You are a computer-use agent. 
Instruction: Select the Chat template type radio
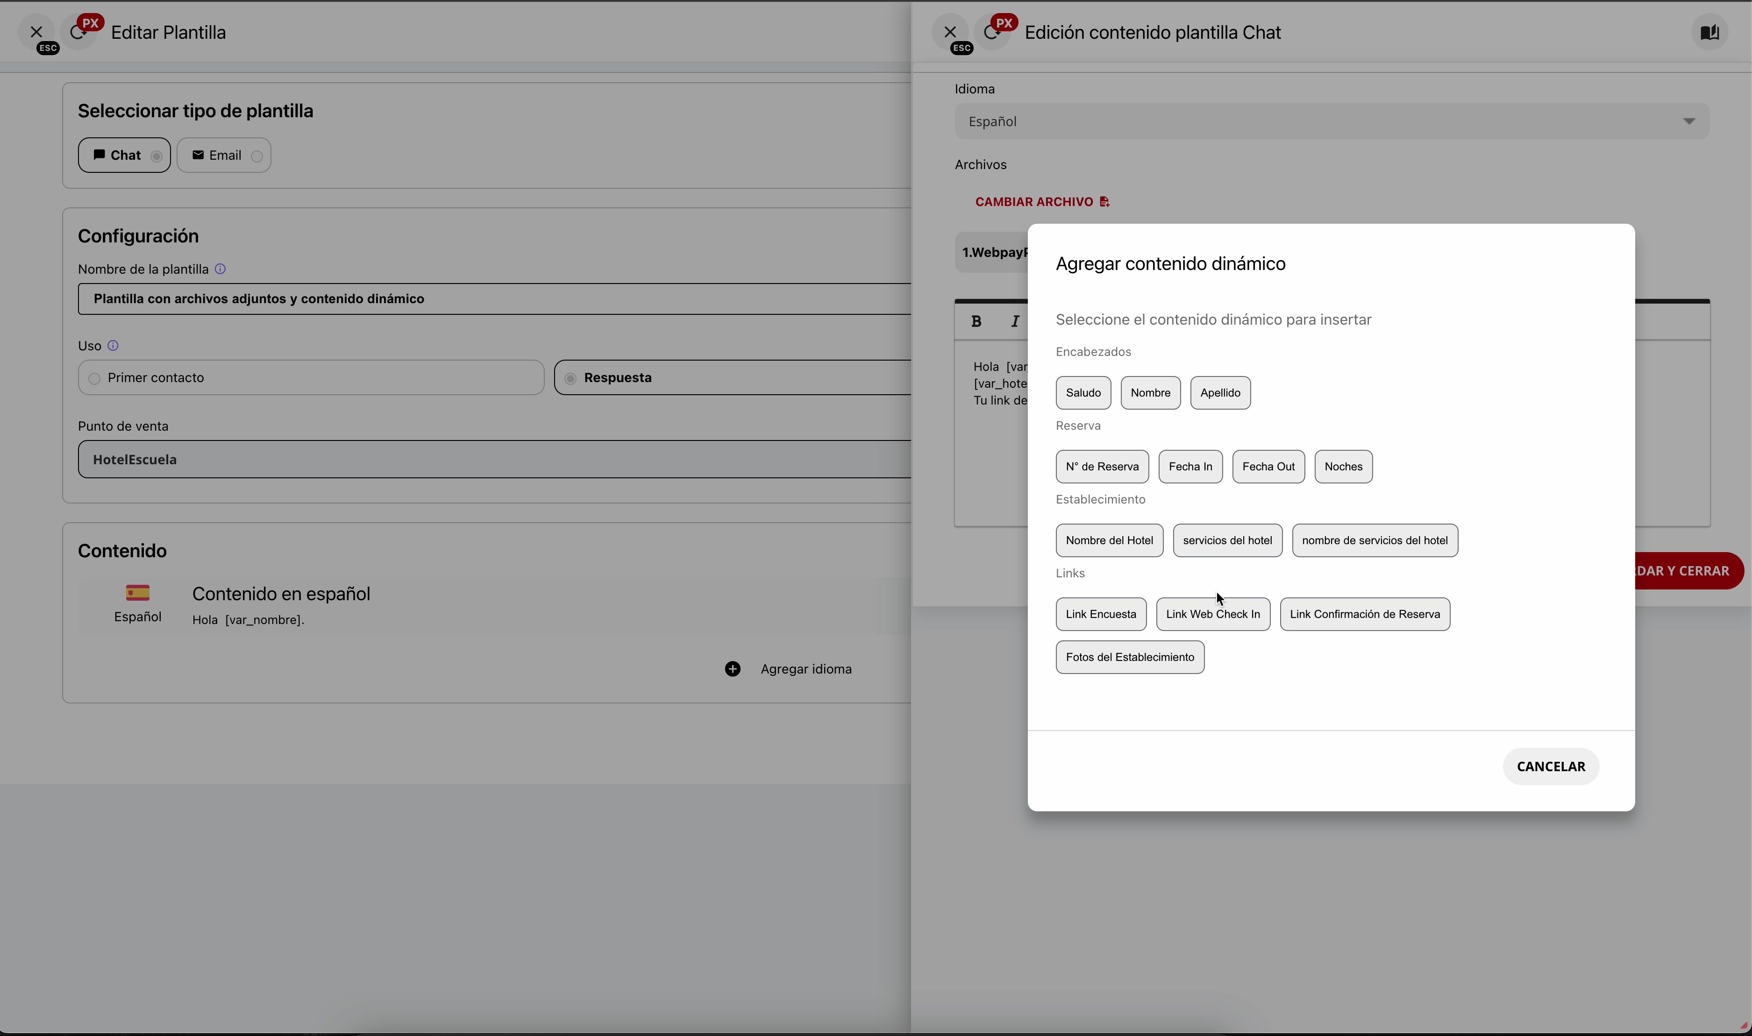tap(157, 156)
